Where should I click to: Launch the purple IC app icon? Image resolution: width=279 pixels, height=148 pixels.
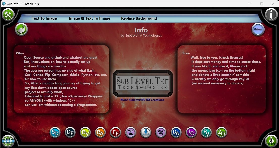(191, 132)
